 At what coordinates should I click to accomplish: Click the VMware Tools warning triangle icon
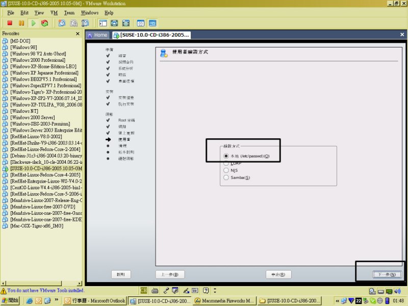4,291
